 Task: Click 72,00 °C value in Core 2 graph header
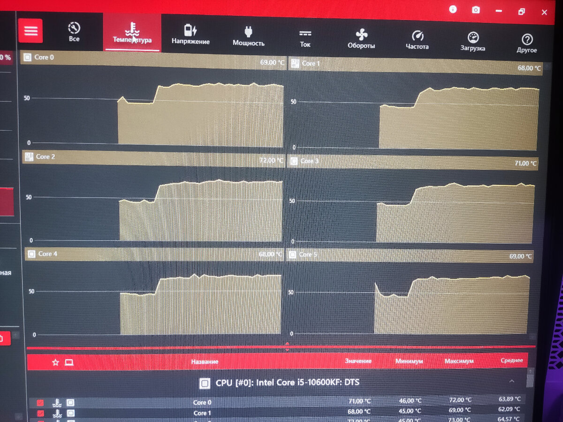click(x=271, y=160)
